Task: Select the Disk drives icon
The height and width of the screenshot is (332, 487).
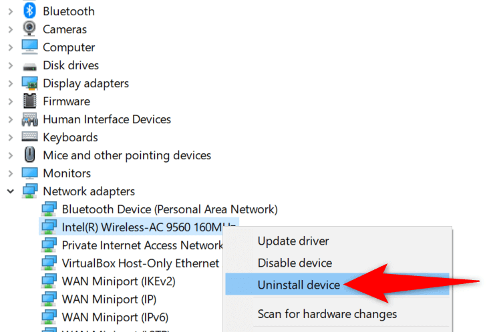Action: 30,65
